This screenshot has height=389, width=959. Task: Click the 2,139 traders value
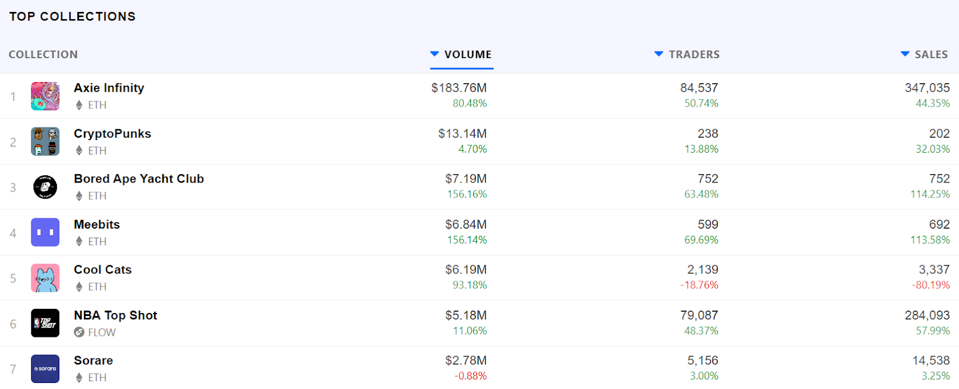(x=702, y=270)
